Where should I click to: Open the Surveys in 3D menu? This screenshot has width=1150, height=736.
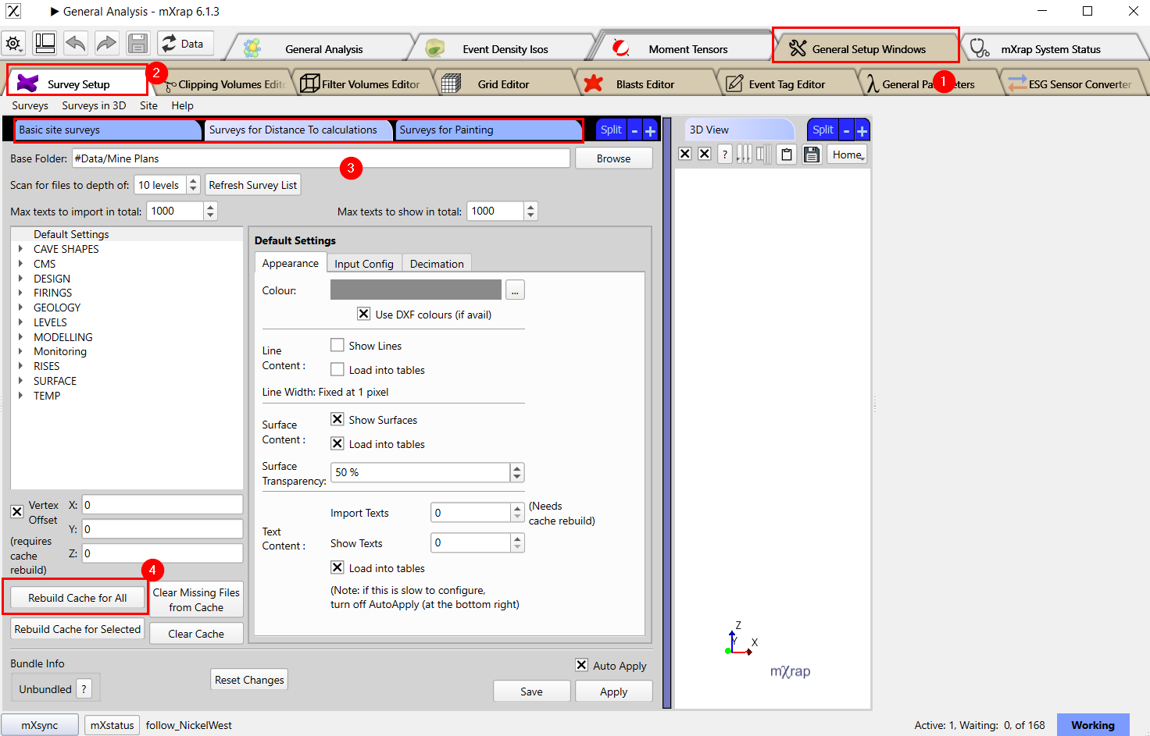tap(94, 105)
